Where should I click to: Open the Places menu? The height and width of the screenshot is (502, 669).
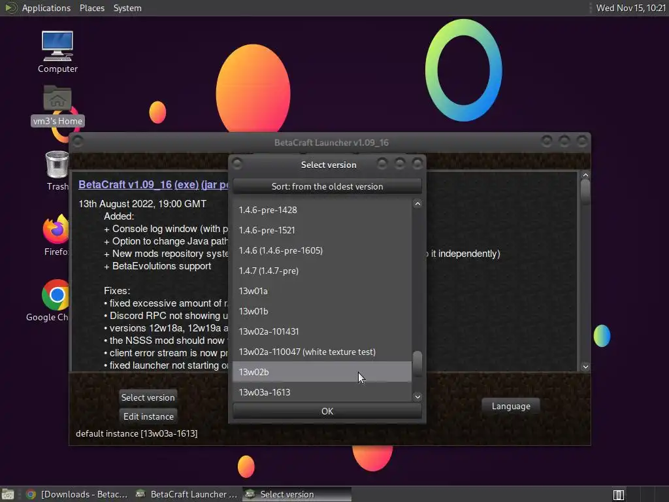pos(91,8)
